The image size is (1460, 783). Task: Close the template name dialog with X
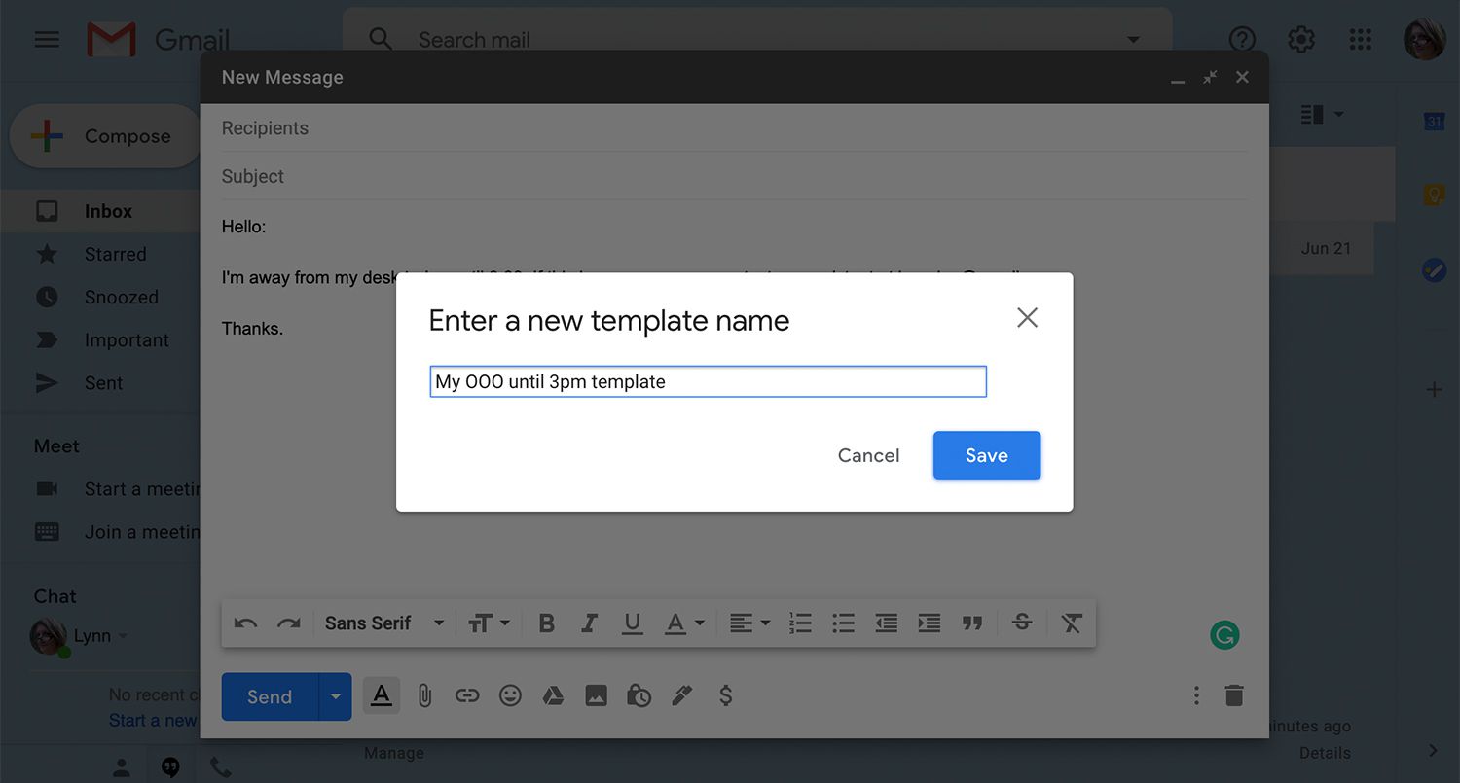tap(1027, 317)
